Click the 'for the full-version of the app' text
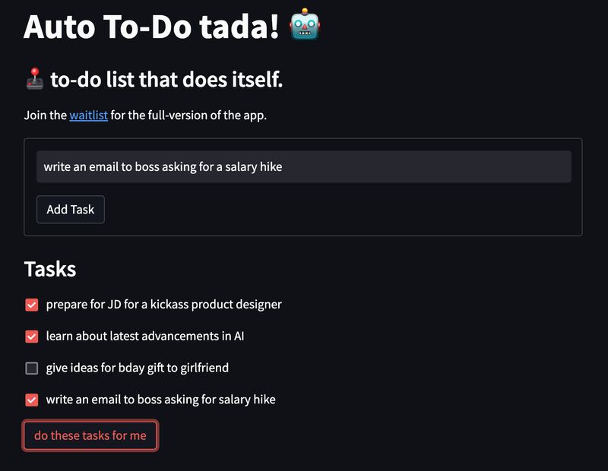Viewport: 608px width, 471px height. click(x=188, y=115)
